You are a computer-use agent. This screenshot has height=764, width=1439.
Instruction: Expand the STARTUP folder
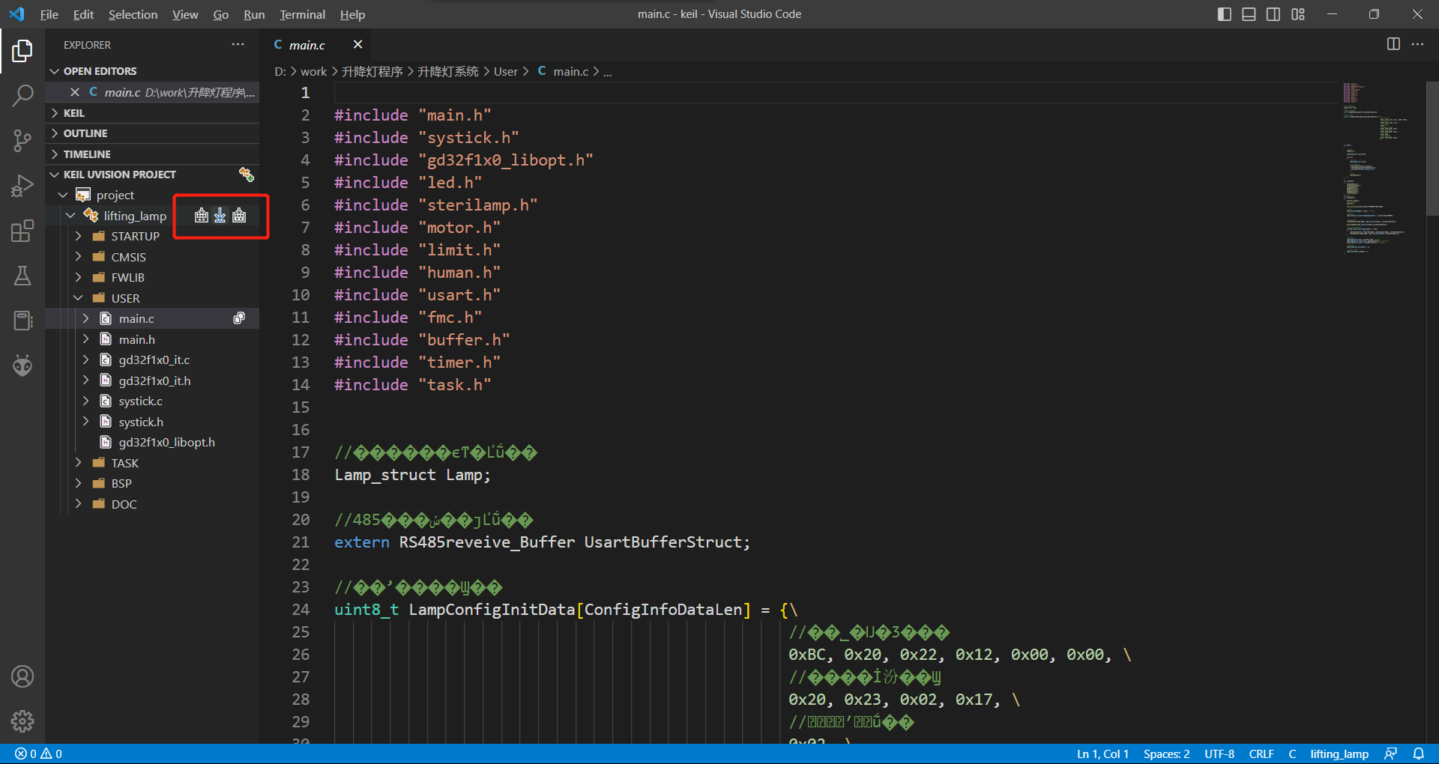[x=135, y=236]
